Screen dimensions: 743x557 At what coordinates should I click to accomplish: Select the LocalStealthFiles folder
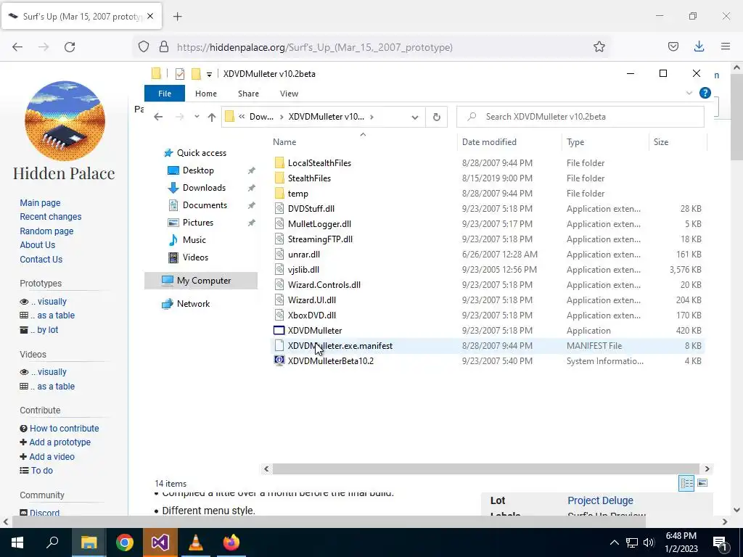[319, 163]
